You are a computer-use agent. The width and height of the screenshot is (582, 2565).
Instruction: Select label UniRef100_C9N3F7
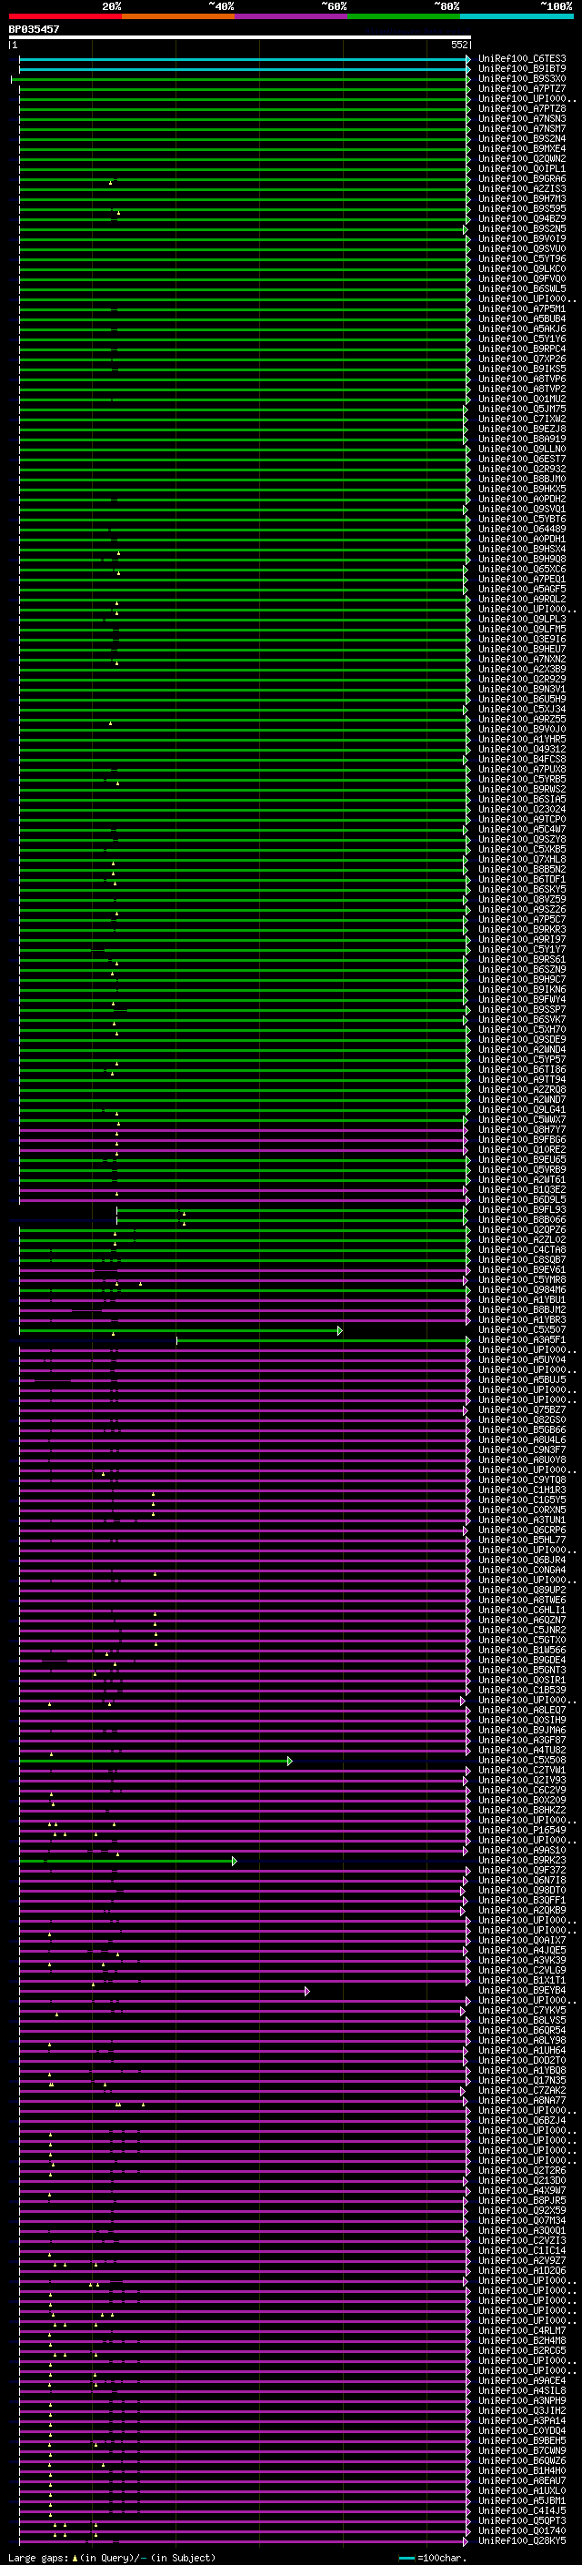pyautogui.click(x=521, y=1449)
